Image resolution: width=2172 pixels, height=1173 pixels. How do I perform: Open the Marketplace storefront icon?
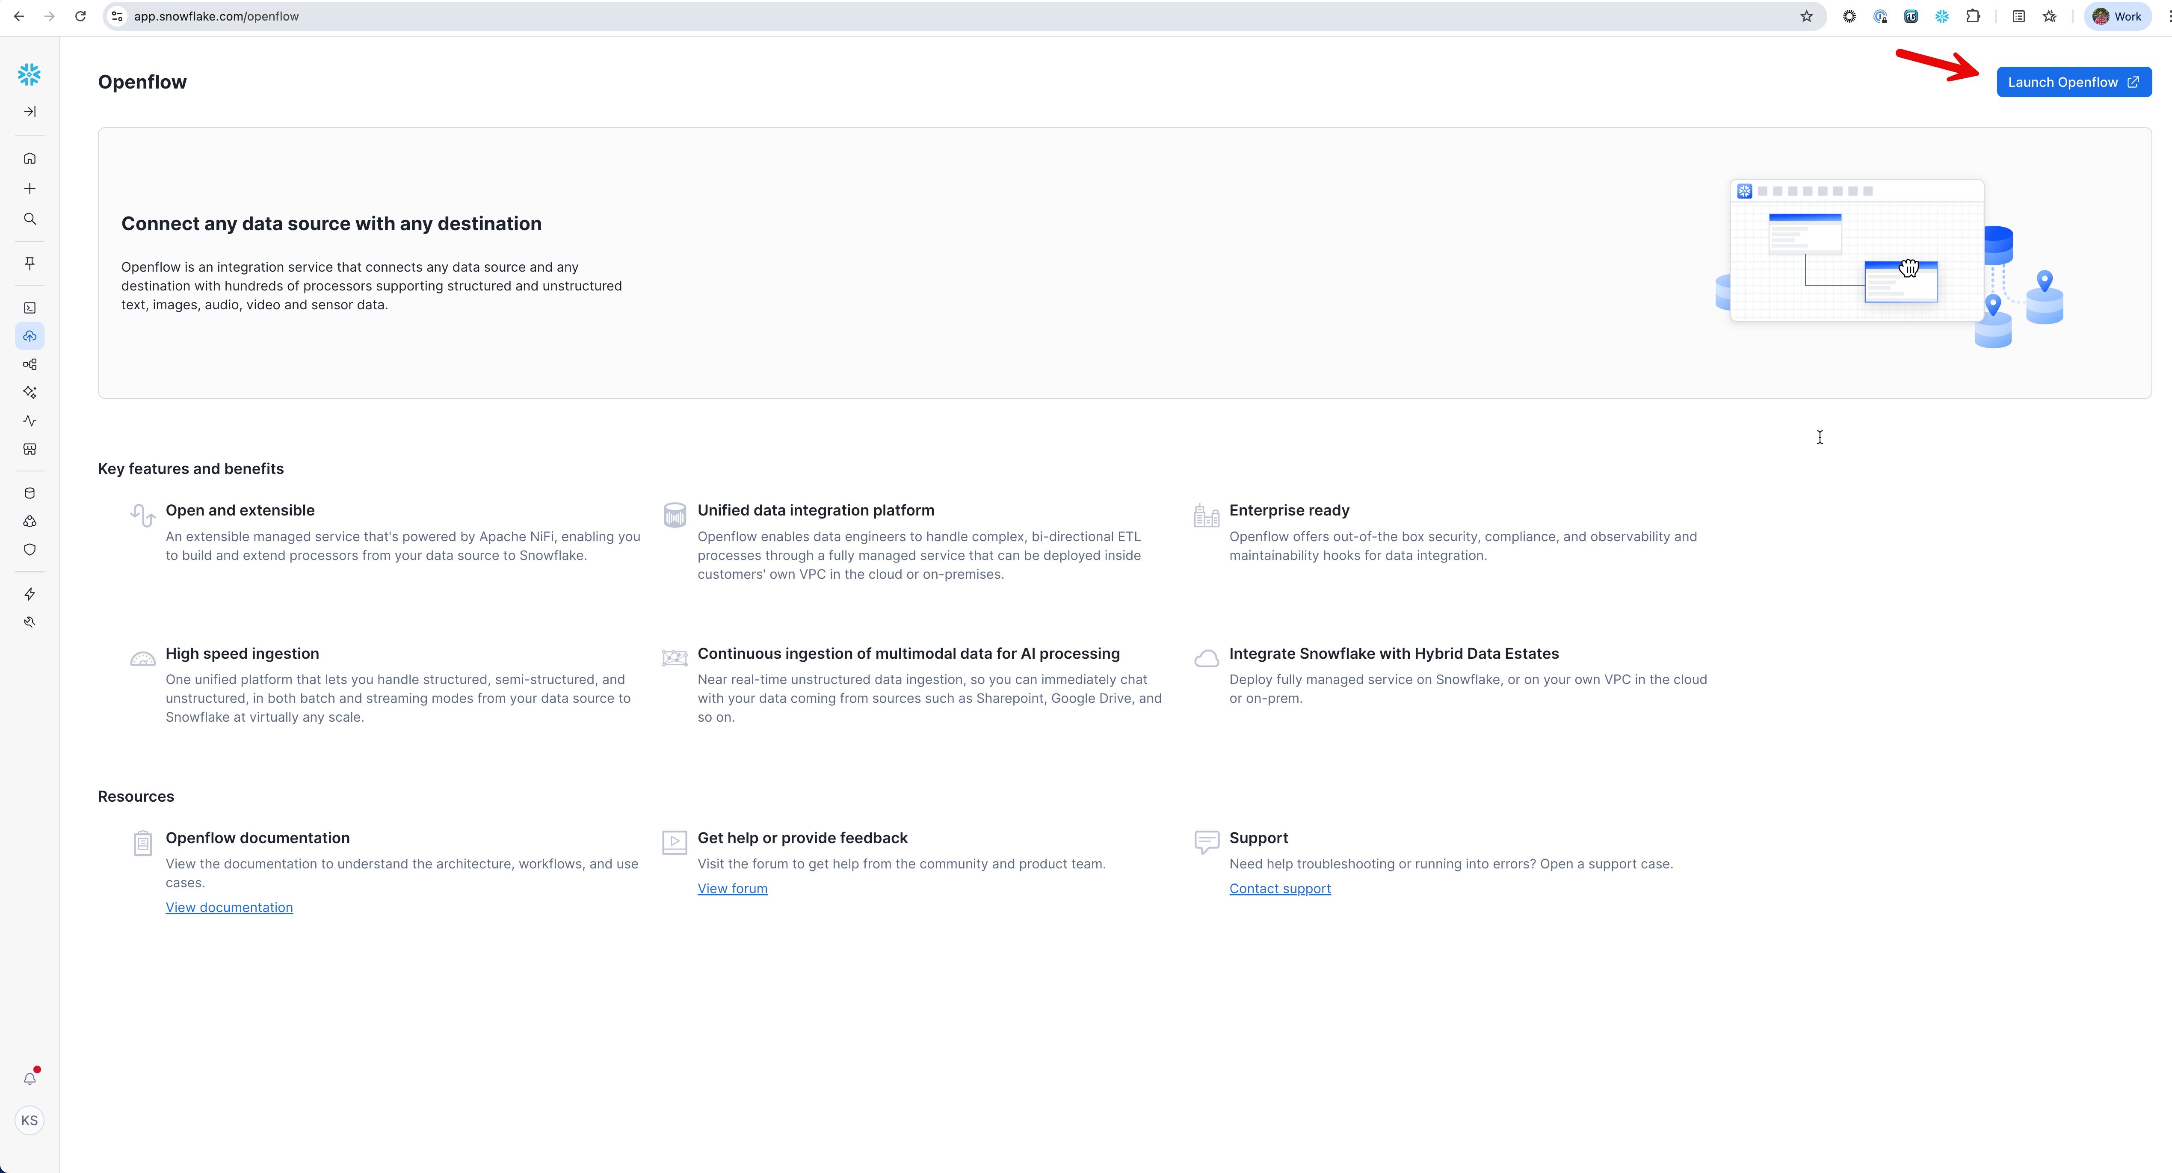(30, 450)
